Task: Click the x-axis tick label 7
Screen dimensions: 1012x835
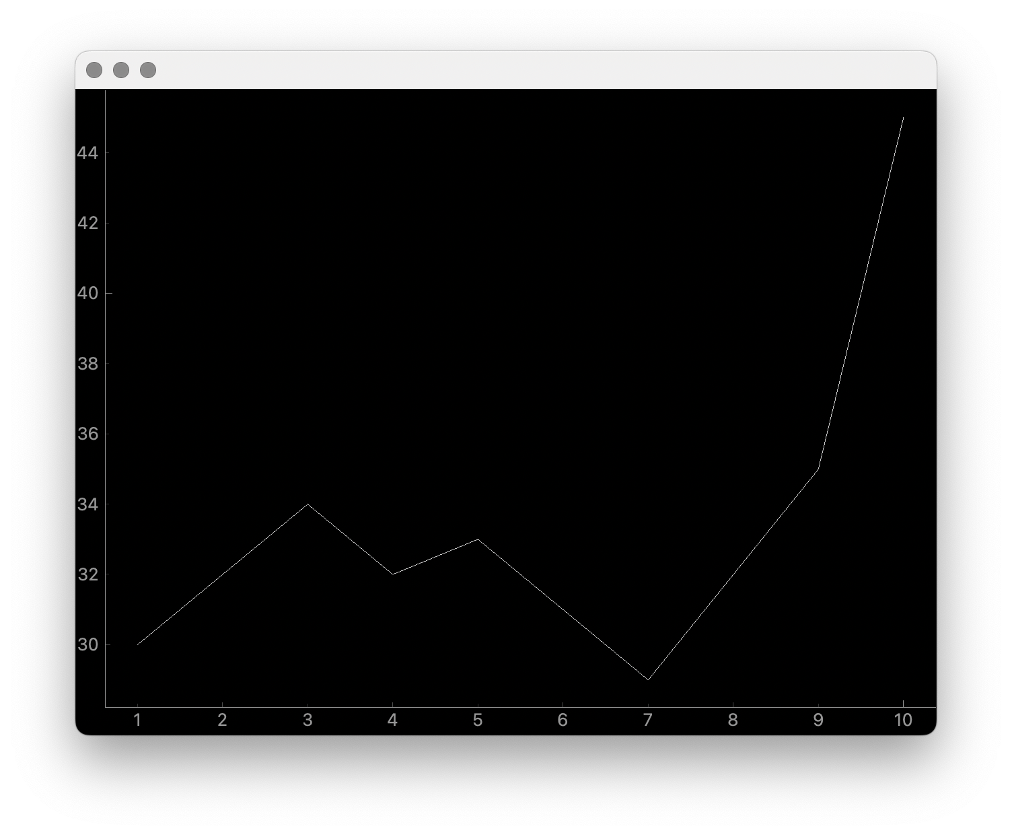Action: click(648, 721)
